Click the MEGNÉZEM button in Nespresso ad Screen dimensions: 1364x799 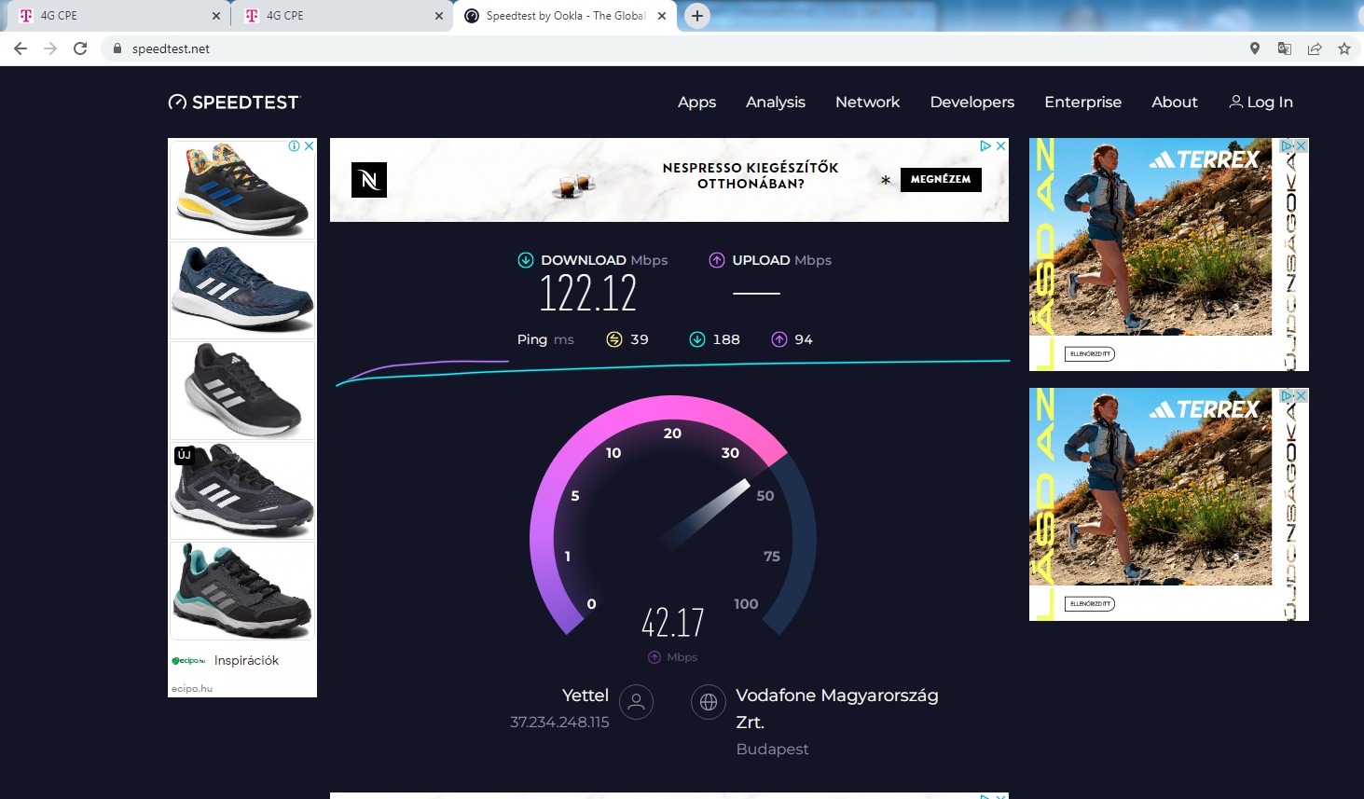[x=941, y=179]
